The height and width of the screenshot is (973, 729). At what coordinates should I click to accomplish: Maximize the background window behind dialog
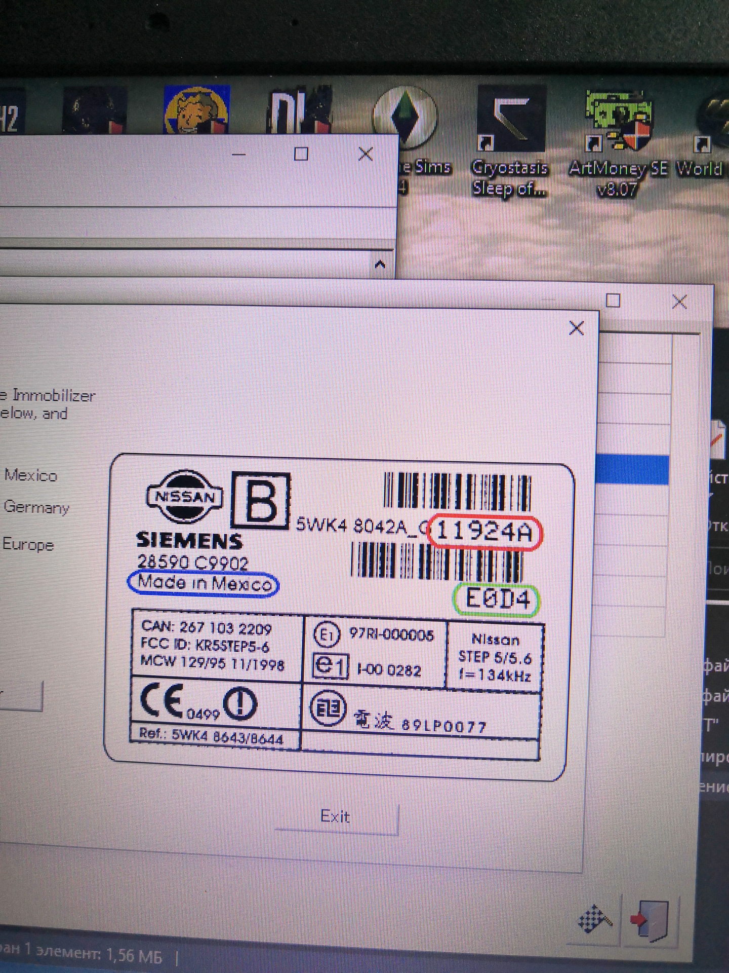pyautogui.click(x=613, y=301)
